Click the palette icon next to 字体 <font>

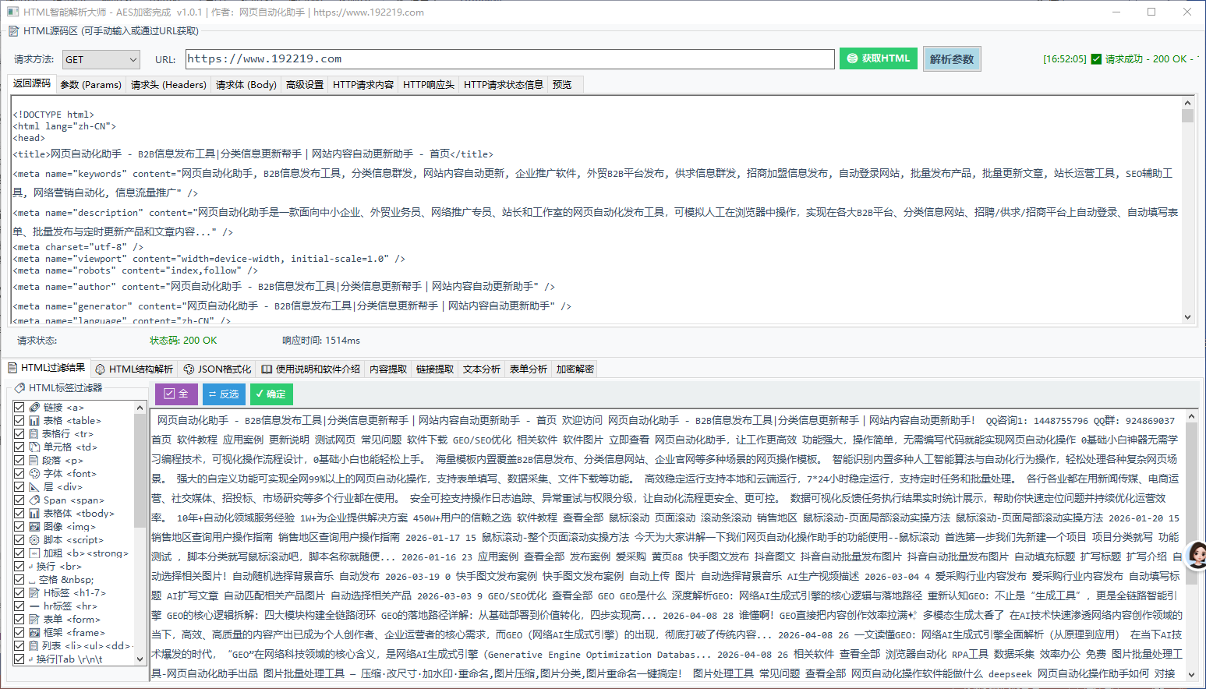pos(34,473)
